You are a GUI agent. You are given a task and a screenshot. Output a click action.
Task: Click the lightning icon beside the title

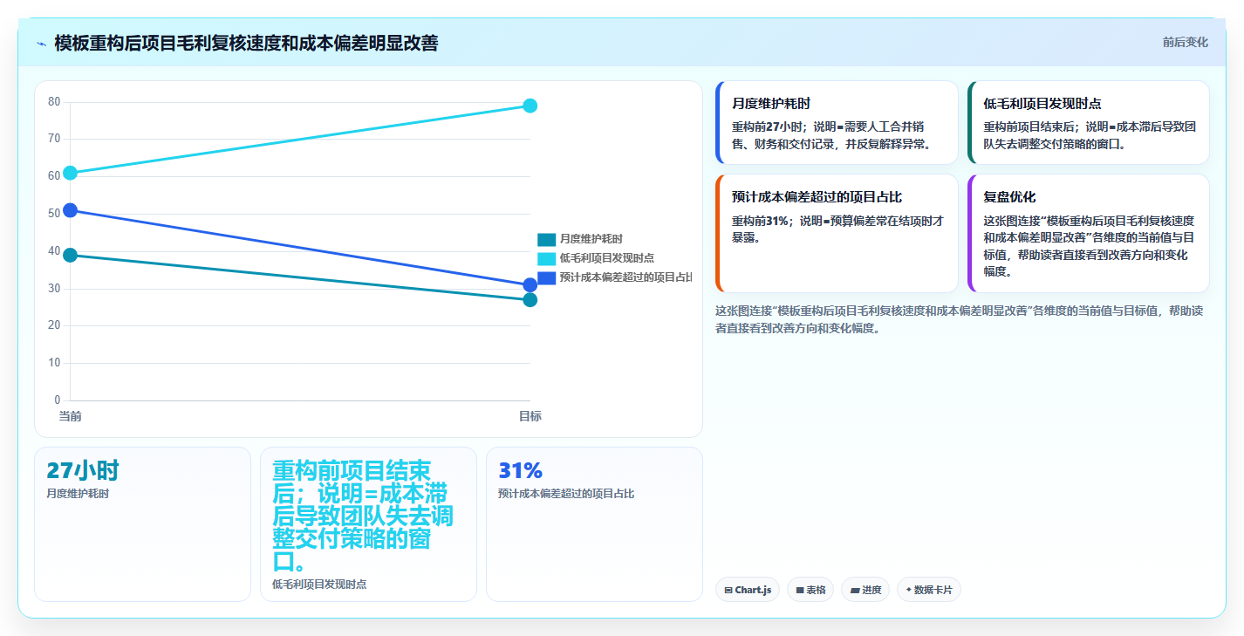tap(41, 44)
